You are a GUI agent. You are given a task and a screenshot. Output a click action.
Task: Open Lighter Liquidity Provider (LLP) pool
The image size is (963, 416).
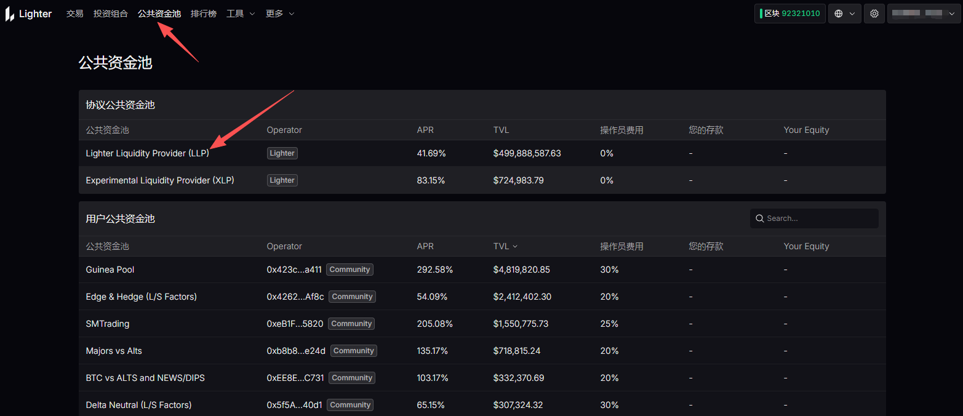click(x=147, y=153)
